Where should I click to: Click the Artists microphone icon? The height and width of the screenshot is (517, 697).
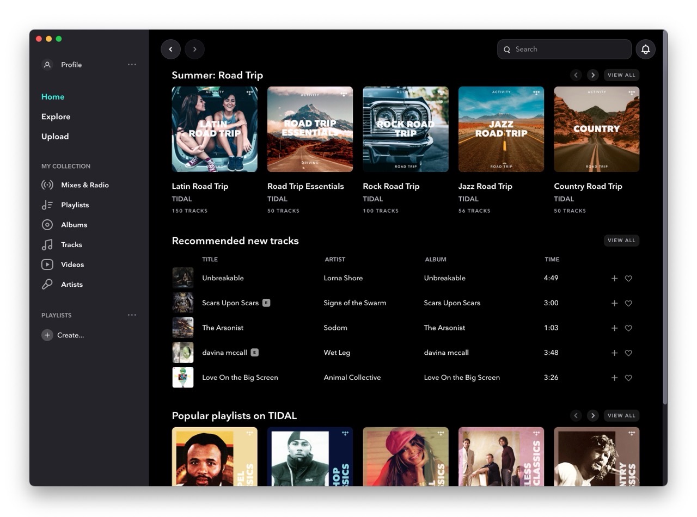point(47,285)
